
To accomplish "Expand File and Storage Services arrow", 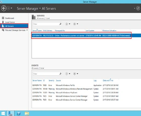I will click(x=27, y=30).
